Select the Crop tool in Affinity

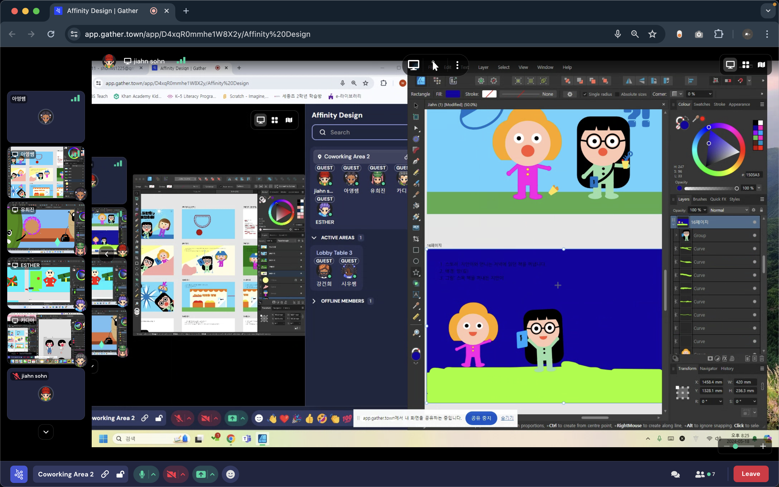coord(416,239)
